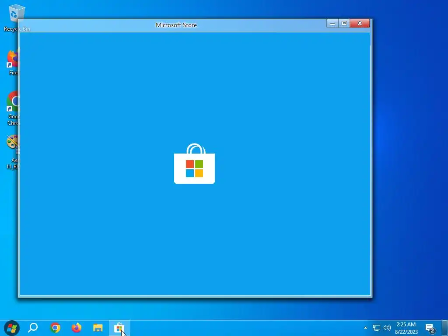Open the Start menu orb
This screenshot has height=336, width=448.
click(x=12, y=328)
